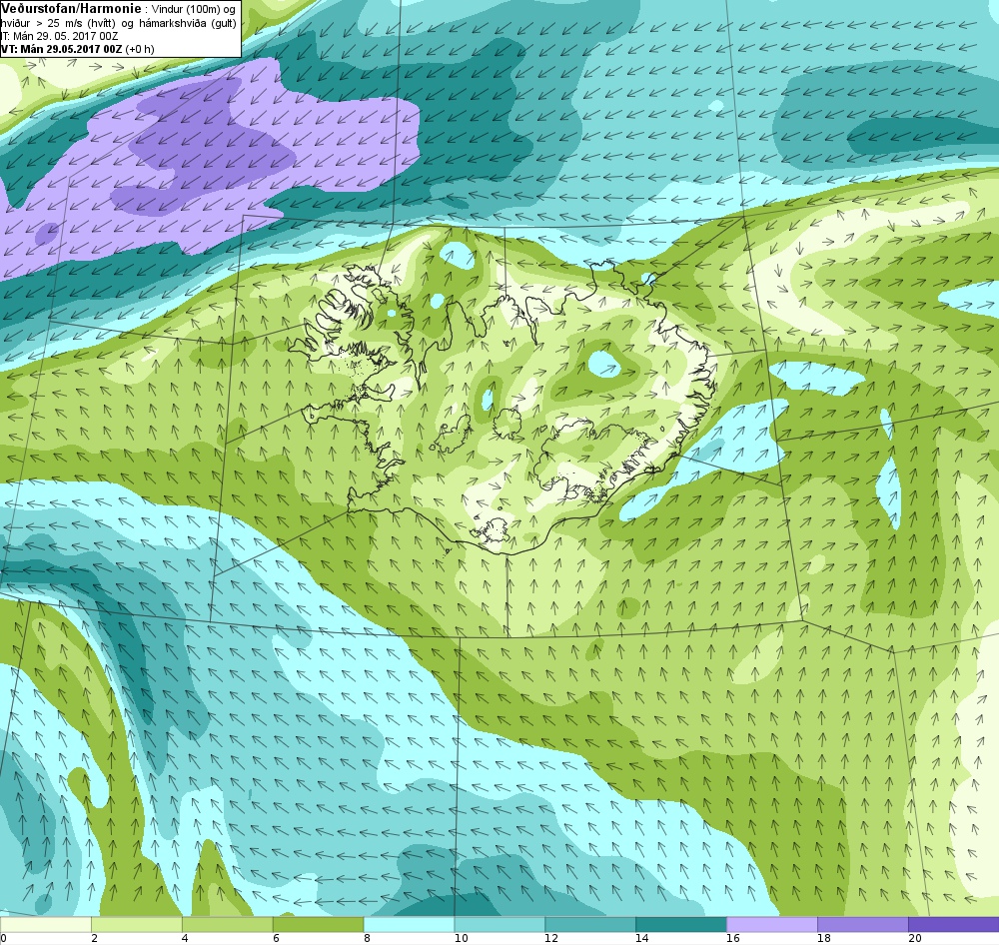Screen dimensions: 999x945
Task: Pick the palest yellow 0–2 legend swatch
Action: [45, 925]
